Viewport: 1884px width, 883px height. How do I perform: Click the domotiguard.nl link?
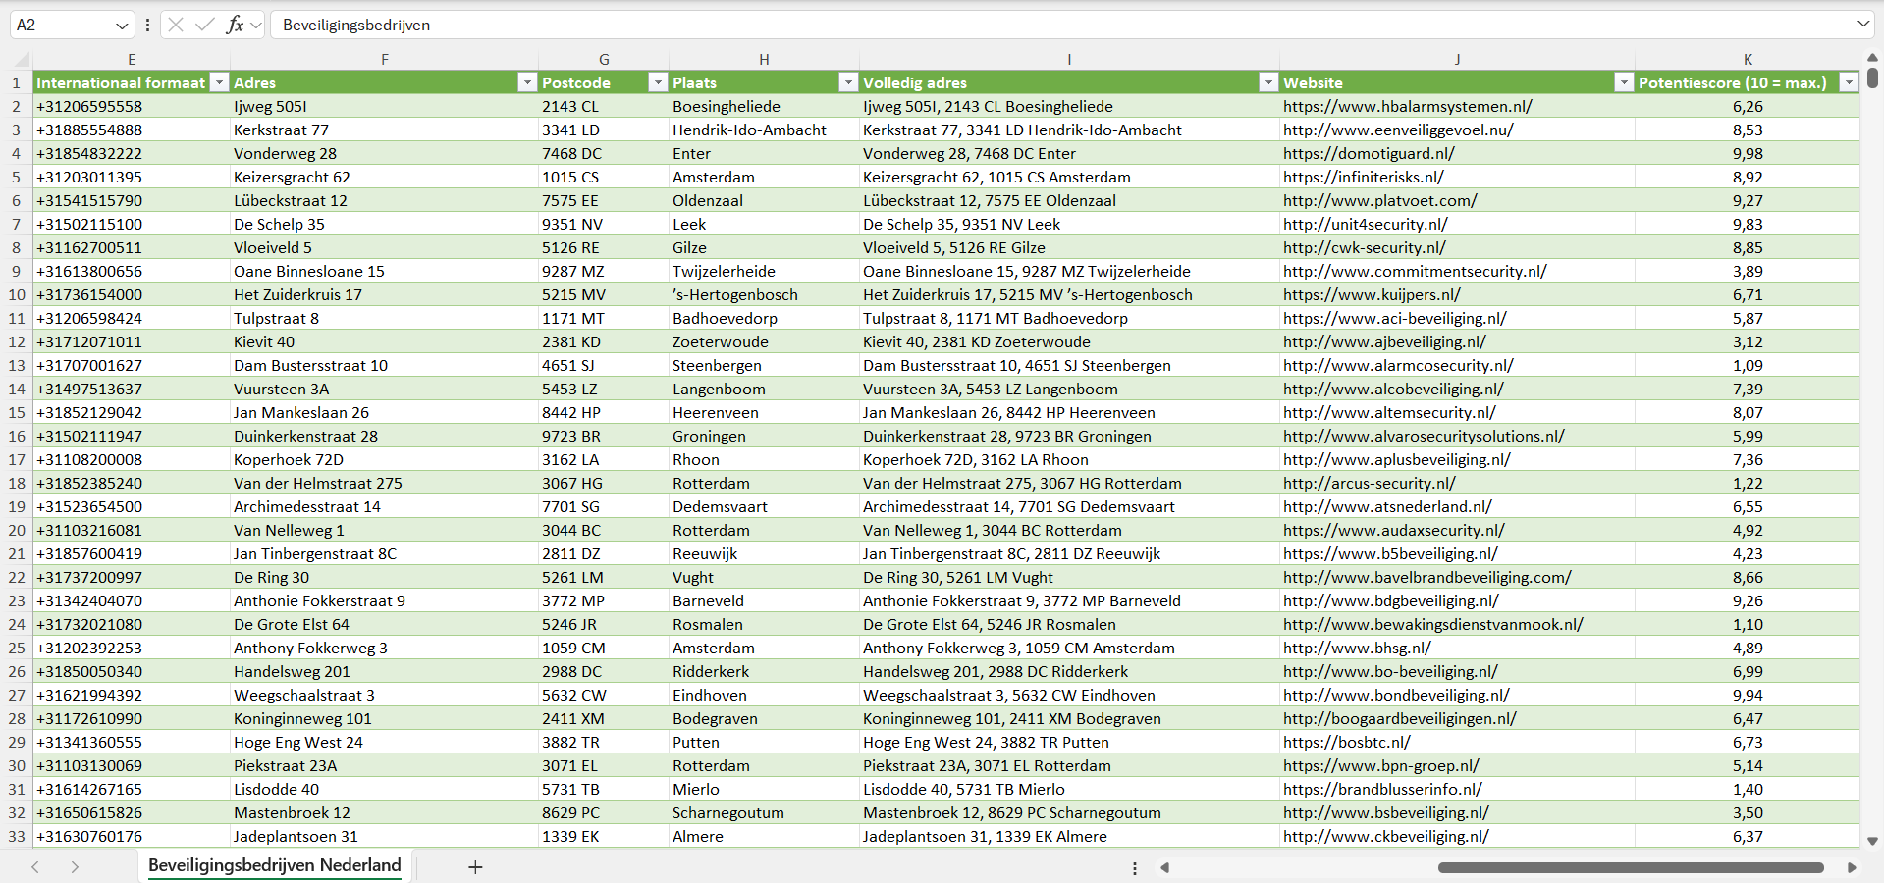(x=1368, y=153)
